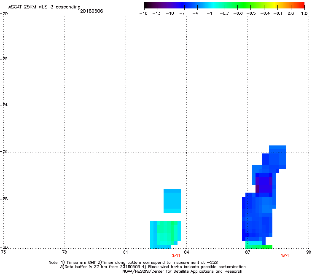Screen dimensions: 312x274
Task: Click the date label '20160506' under the title
Action: click(x=91, y=11)
